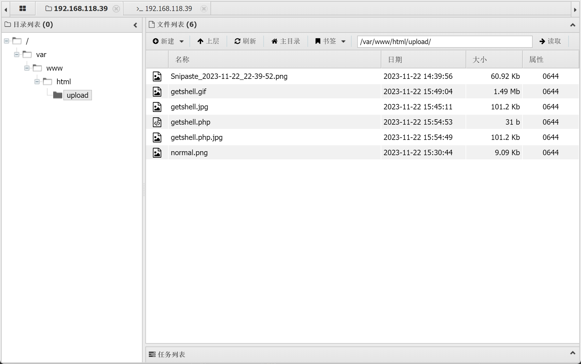The width and height of the screenshot is (581, 364).
Task: Collapse the html folder node
Action: coord(37,82)
